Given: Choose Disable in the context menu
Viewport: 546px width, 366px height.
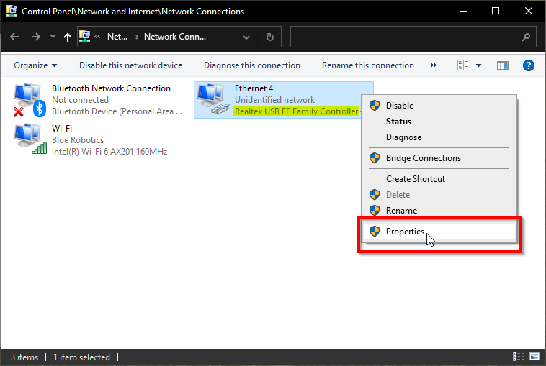Looking at the screenshot, I should click(439, 105).
